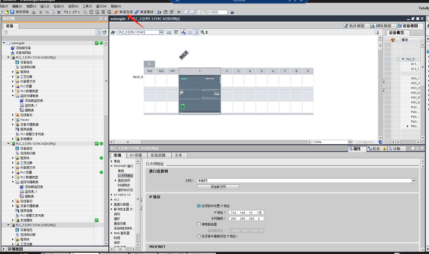429x254 pixels.
Task: Click the undo arrow icon
Action: 66,12
